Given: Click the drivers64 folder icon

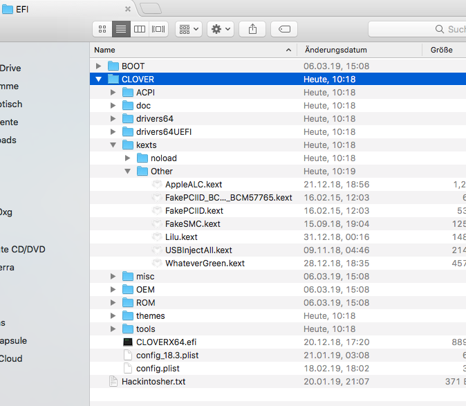Looking at the screenshot, I should pyautogui.click(x=128, y=118).
